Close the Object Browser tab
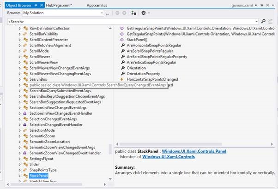The height and width of the screenshot is (189, 278). click(x=42, y=5)
